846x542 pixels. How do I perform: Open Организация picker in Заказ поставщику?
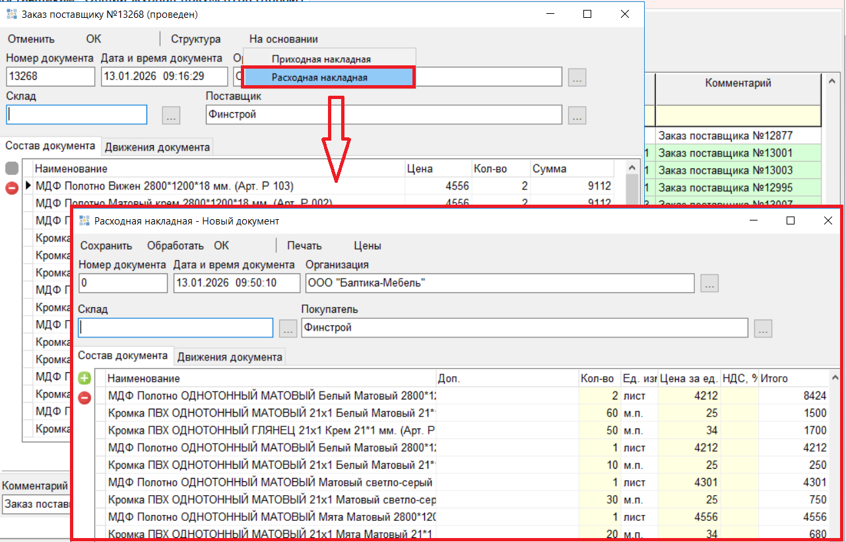[577, 77]
